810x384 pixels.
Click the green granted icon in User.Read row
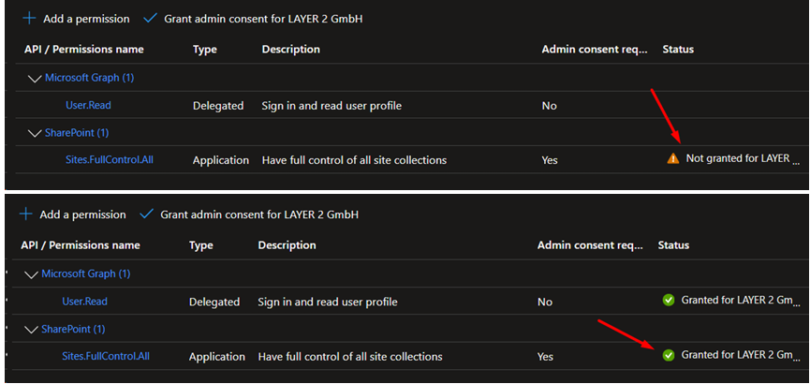(668, 301)
